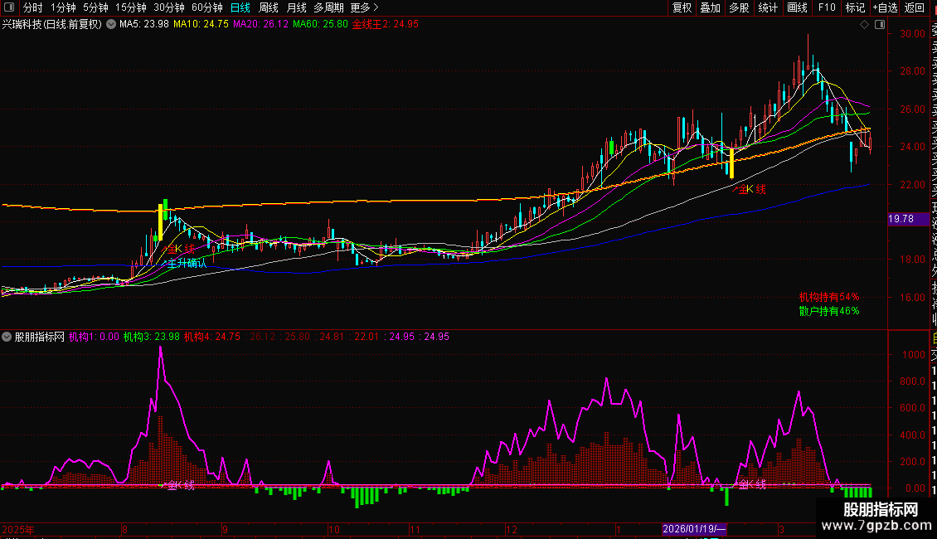Image resolution: width=937 pixels, height=539 pixels.
Task: Toggle 复权 price adjustment
Action: (682, 7)
